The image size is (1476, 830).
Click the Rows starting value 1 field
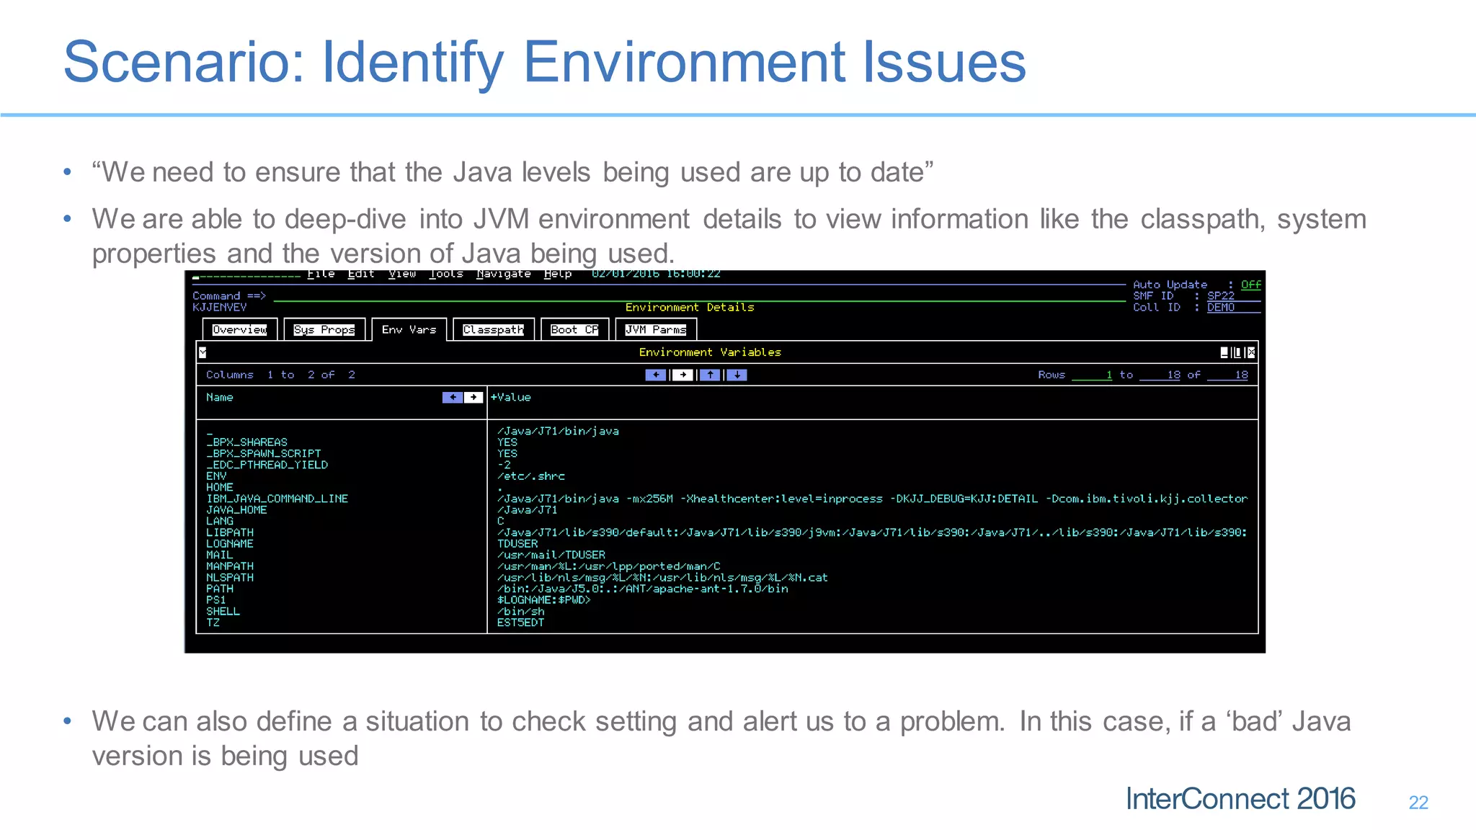(x=1092, y=375)
